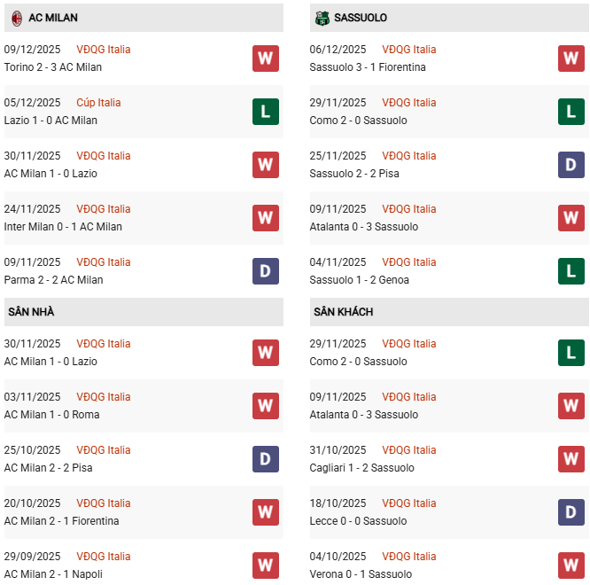Click the SASSUOLO team header title

coord(361,18)
